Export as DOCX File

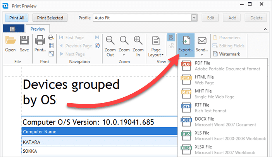tap(222, 122)
